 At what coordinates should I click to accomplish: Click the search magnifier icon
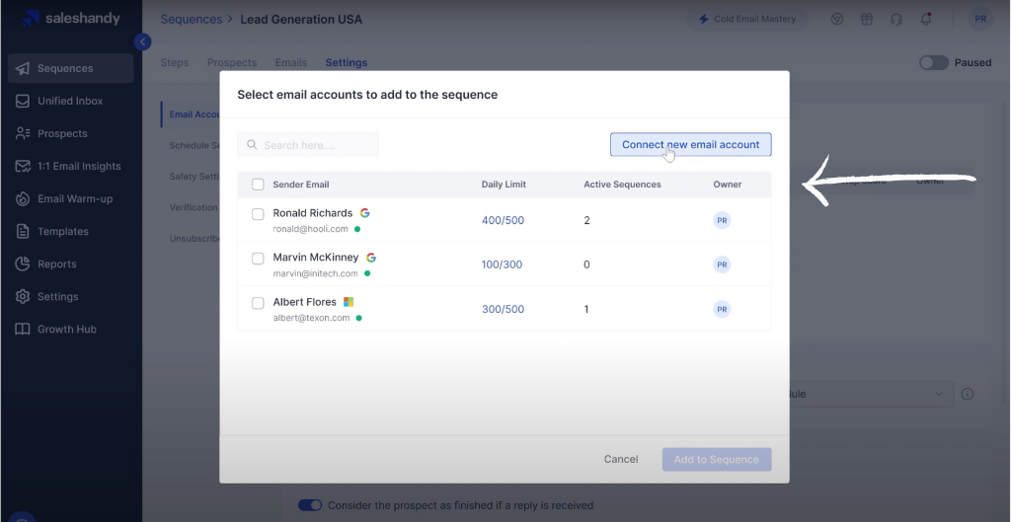pos(252,145)
